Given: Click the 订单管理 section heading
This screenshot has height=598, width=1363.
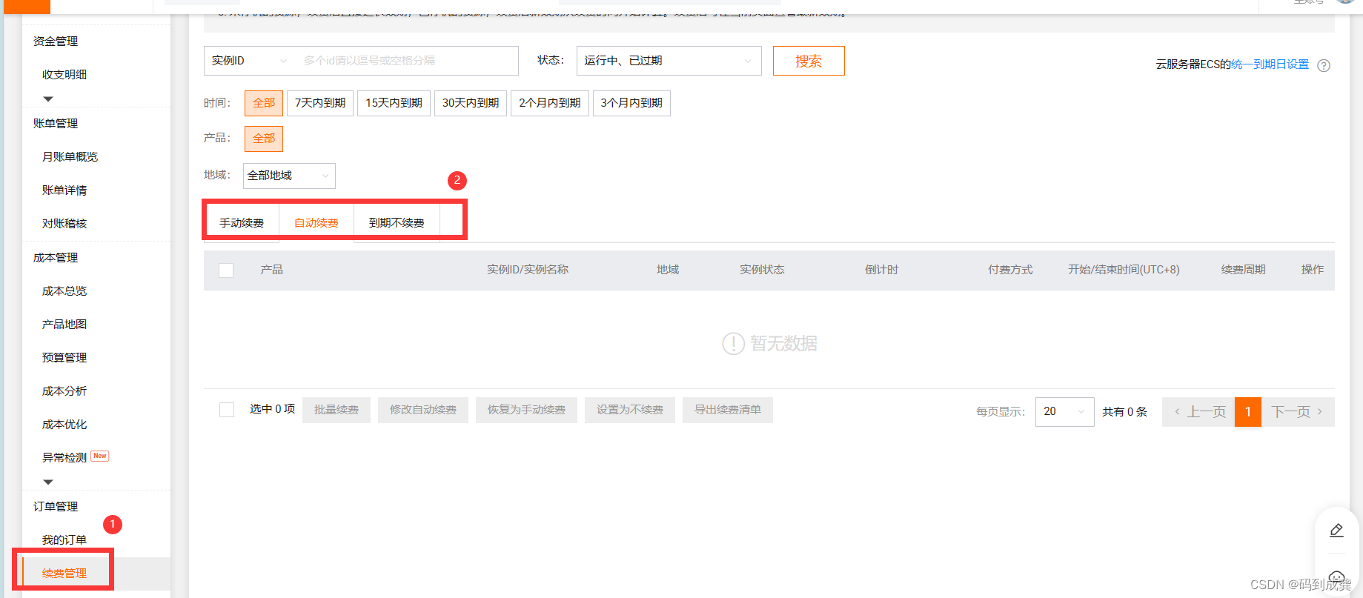Looking at the screenshot, I should coord(56,507).
